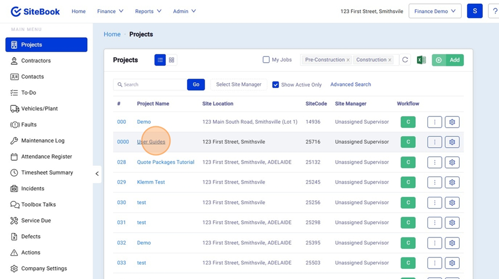Open Vehicles/Plant in sidebar
Image resolution: width=499 pixels, height=279 pixels.
coord(39,109)
